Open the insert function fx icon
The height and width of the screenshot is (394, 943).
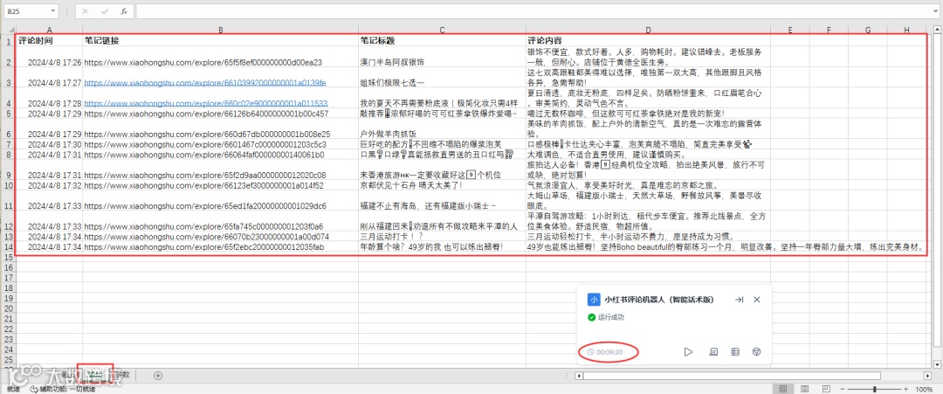[123, 11]
